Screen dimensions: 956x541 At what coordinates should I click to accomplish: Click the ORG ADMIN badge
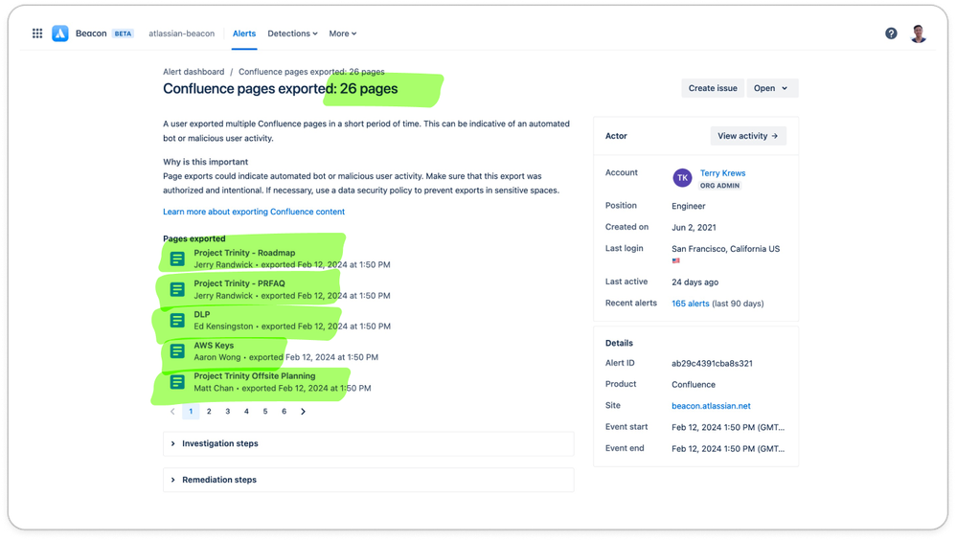(720, 186)
